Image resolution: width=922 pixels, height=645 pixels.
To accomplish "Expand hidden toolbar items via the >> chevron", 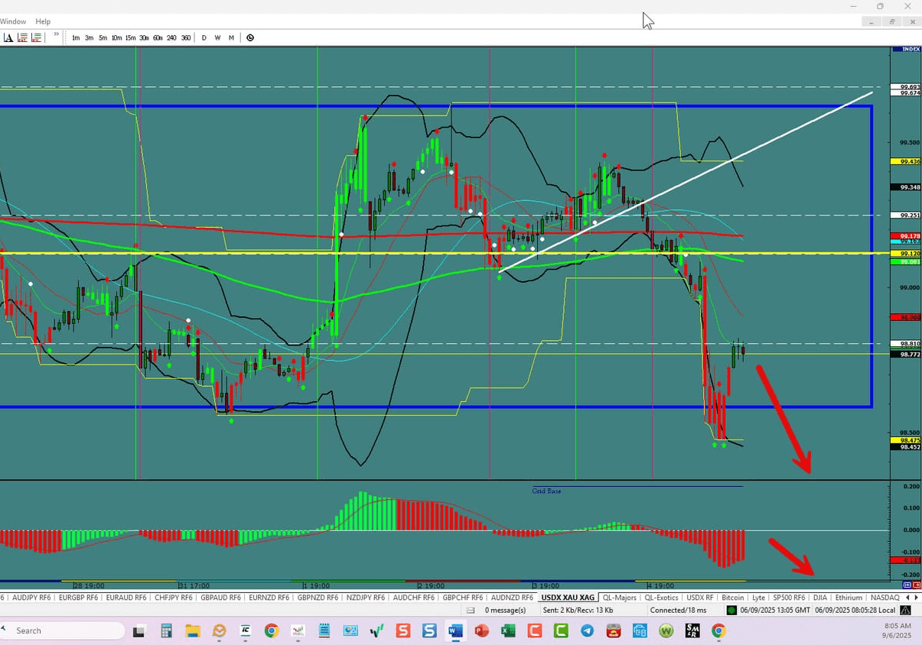I will pos(56,35).
